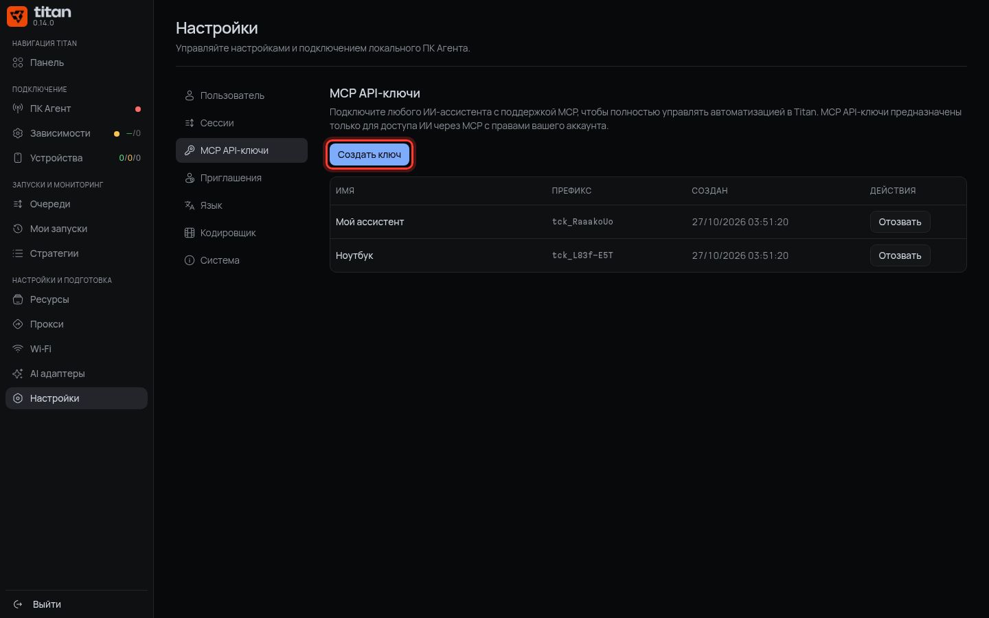The height and width of the screenshot is (618, 989).
Task: Open Настройки in the sidebar
Action: coord(76,398)
